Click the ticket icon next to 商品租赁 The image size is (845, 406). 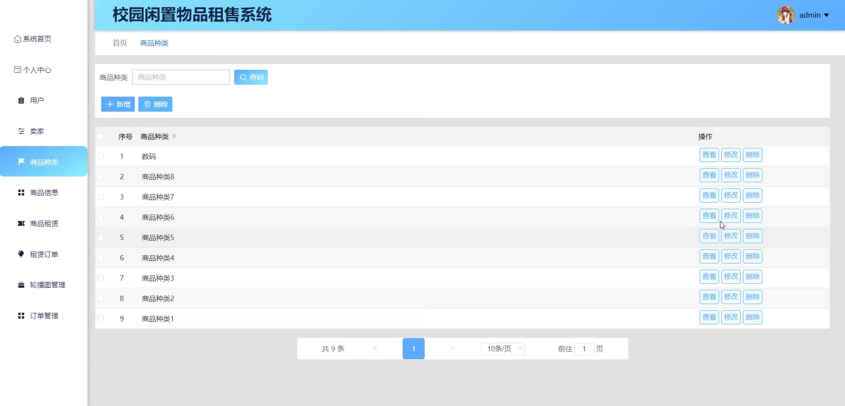click(21, 223)
